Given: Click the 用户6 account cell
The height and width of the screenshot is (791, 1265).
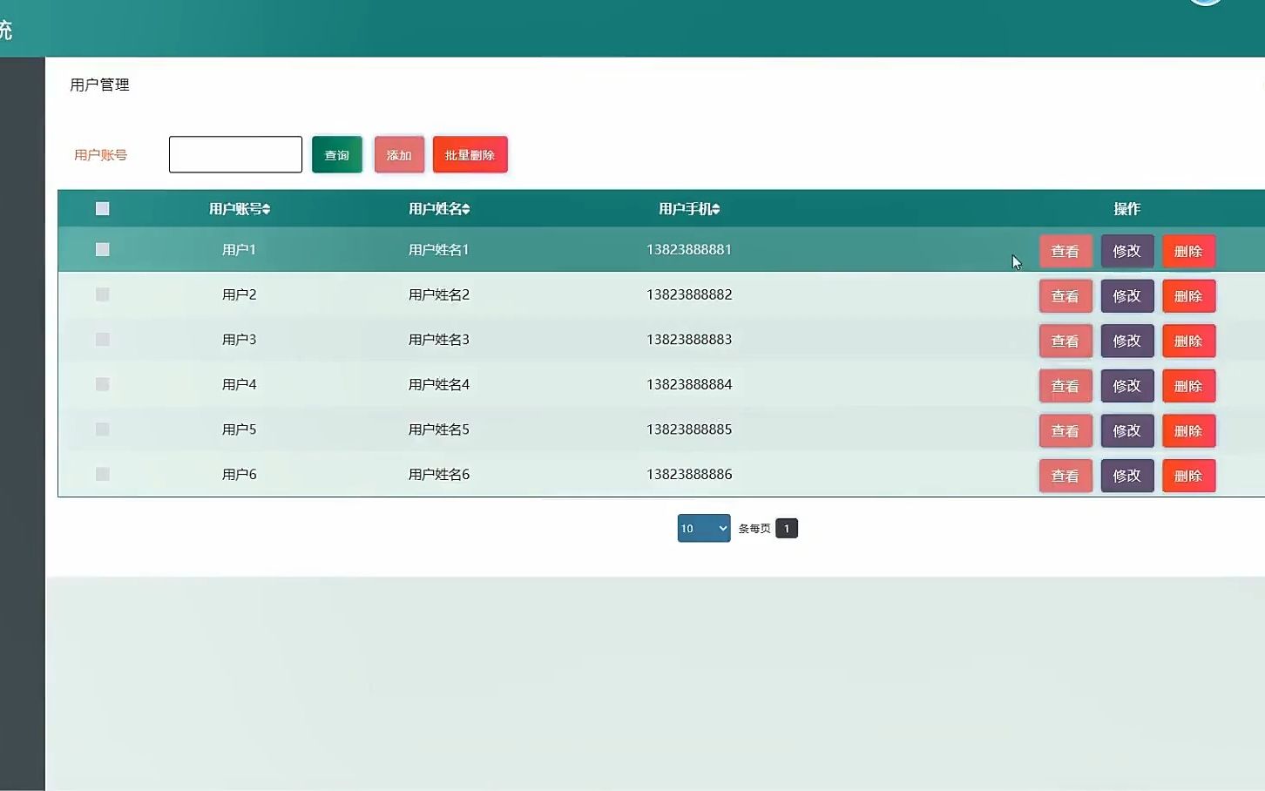Looking at the screenshot, I should [x=239, y=474].
